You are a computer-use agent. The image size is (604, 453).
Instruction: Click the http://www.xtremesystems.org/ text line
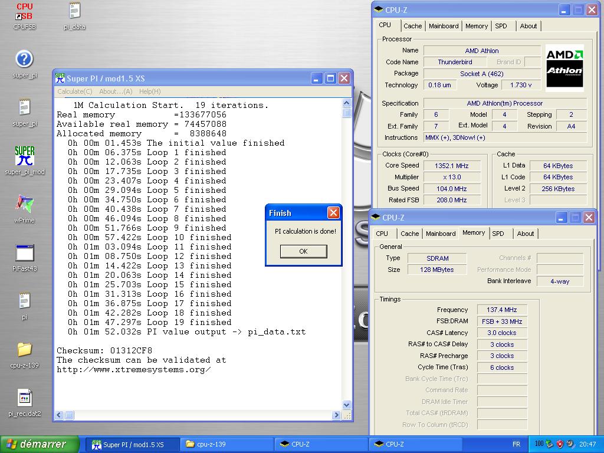(134, 369)
